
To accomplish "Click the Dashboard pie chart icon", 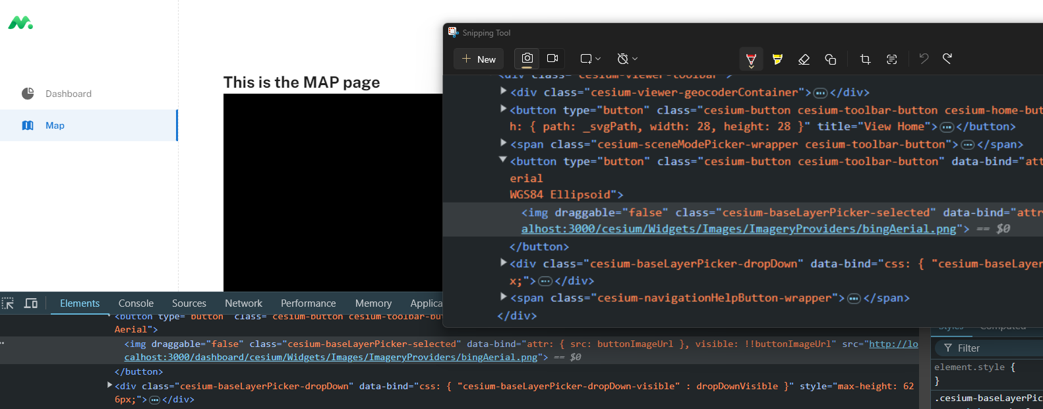I will point(28,94).
